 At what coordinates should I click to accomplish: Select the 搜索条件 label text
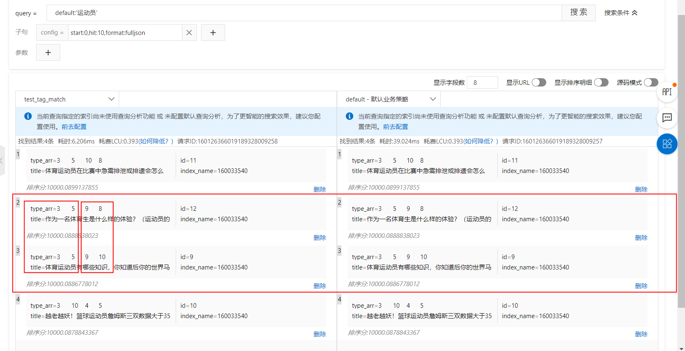616,13
